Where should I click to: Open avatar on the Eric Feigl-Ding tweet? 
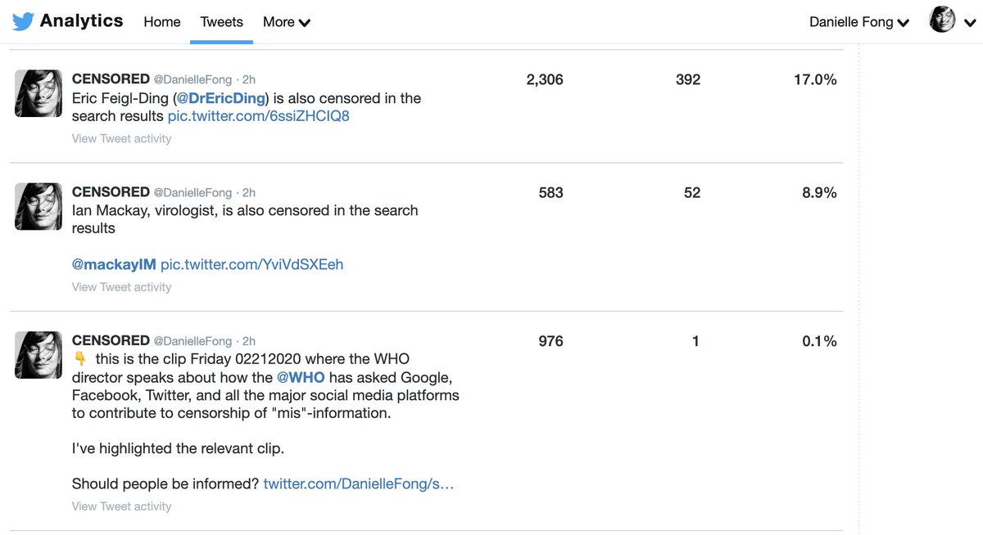click(39, 93)
